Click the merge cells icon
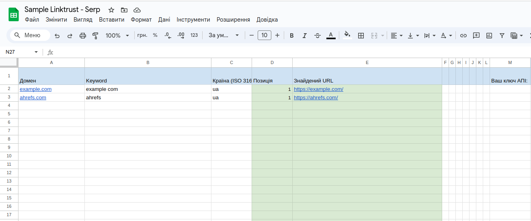 coord(374,36)
